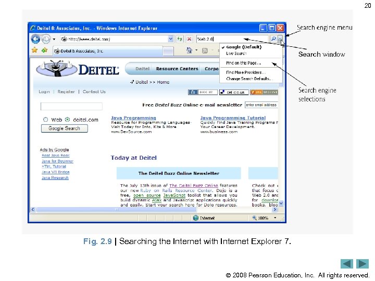Click the Add to Favorites icon

[44, 50]
